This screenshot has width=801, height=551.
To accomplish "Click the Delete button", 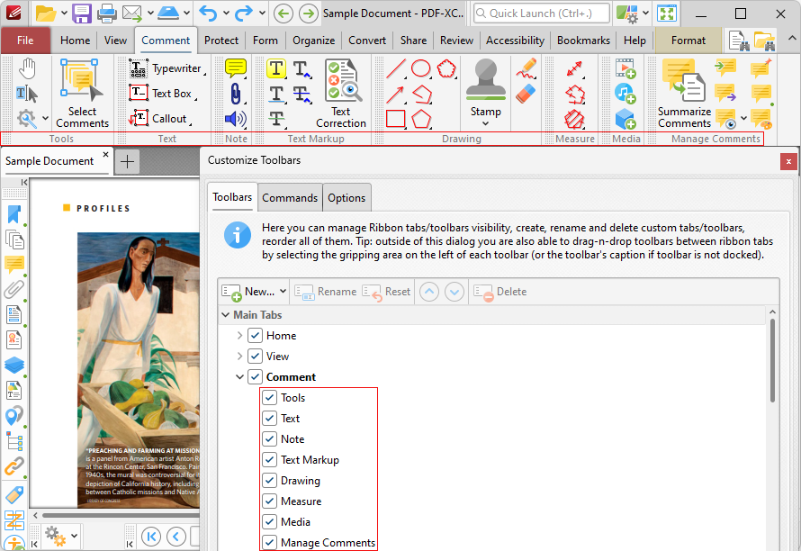I will [x=500, y=292].
